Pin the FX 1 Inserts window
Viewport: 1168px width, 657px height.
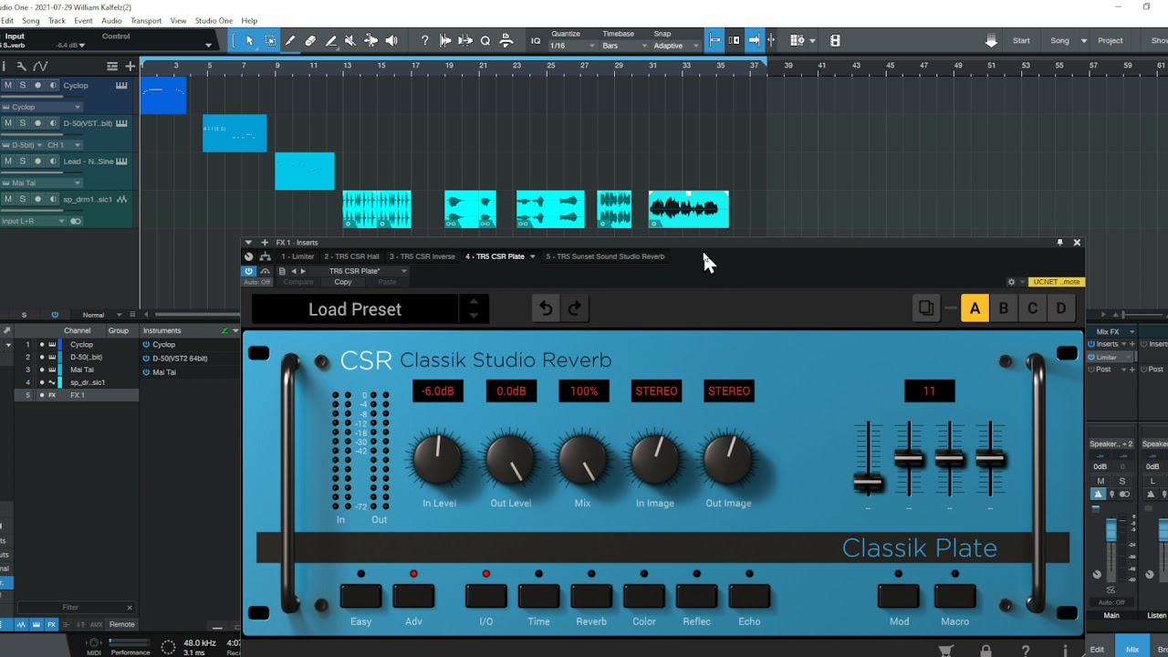1059,243
